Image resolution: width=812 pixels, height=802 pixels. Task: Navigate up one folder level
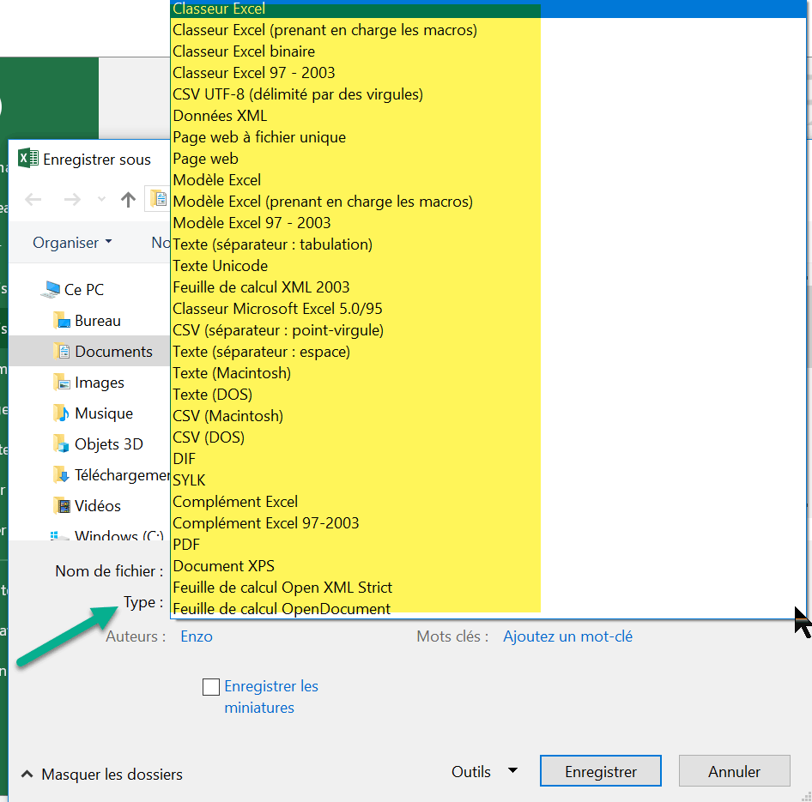129,199
